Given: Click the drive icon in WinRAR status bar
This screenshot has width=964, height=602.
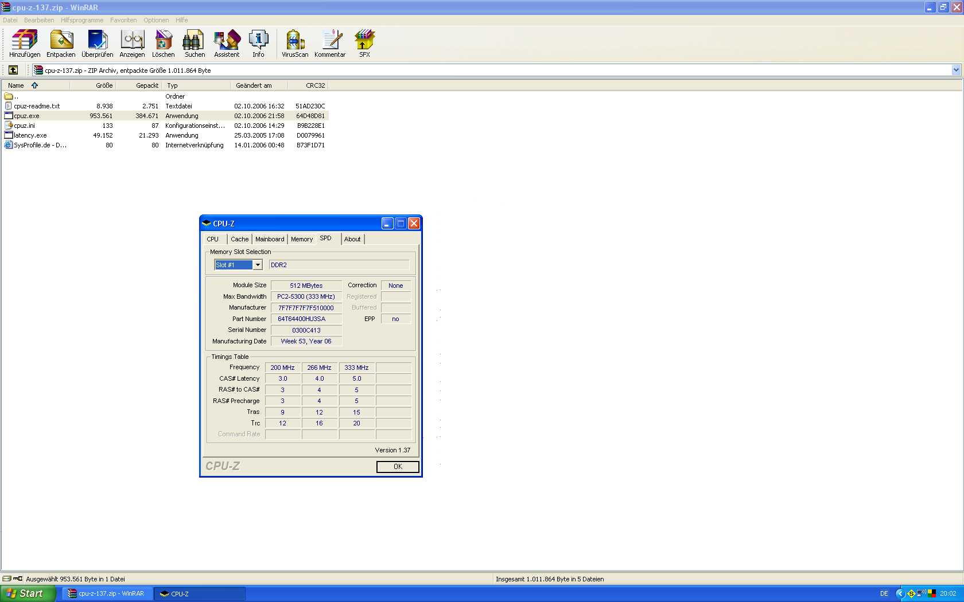Looking at the screenshot, I should pos(7,578).
